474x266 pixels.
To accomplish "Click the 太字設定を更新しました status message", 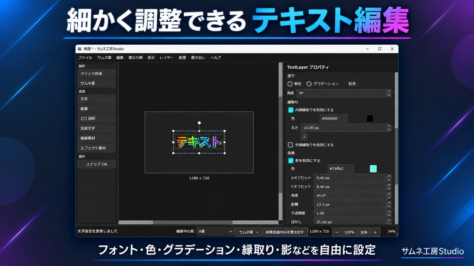I will point(98,231).
